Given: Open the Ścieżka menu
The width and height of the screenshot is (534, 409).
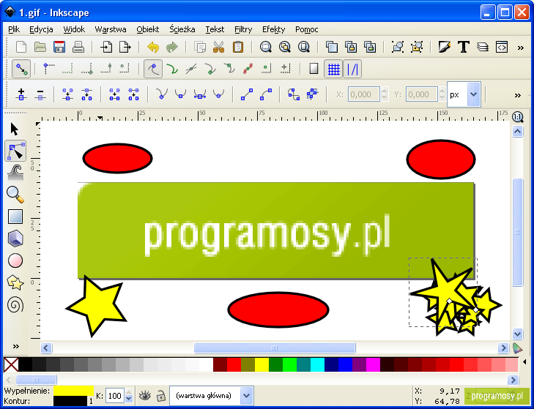Looking at the screenshot, I should 182,29.
